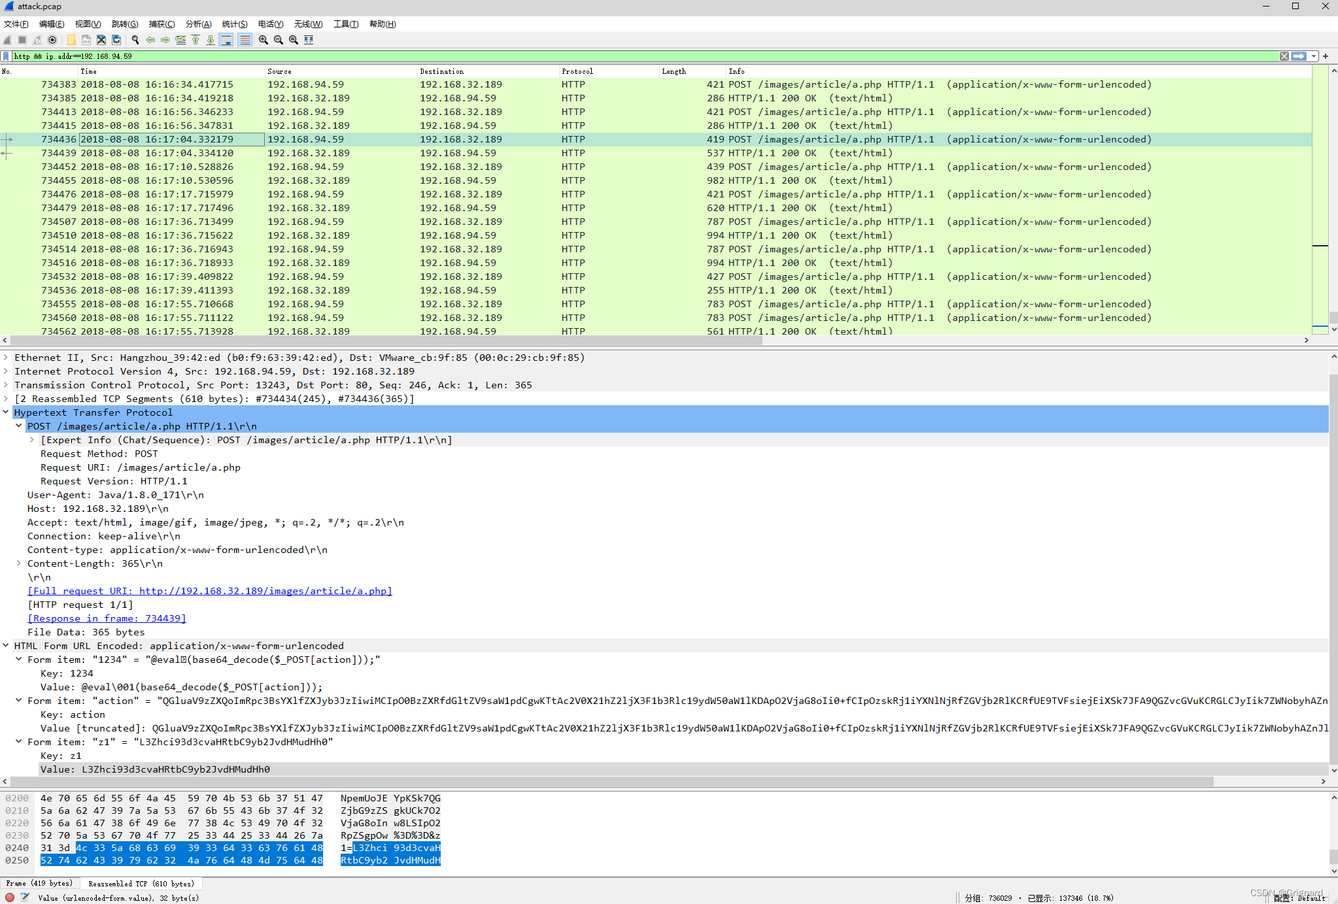Screen dimensions: 1338x904
Task: Expand Internet Protocol Version 4 section
Action: 6,371
